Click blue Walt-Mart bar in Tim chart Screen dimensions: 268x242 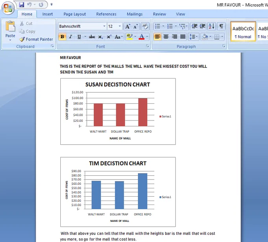pyautogui.click(x=96, y=195)
